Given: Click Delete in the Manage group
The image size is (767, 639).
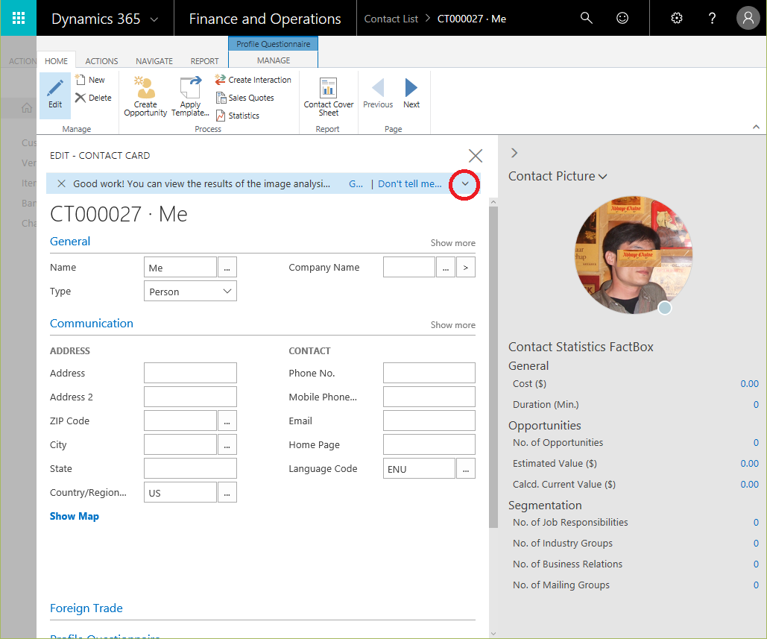Looking at the screenshot, I should (x=93, y=98).
